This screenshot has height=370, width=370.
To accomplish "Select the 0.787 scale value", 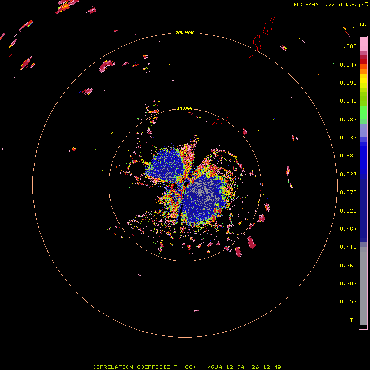I will point(348,119).
